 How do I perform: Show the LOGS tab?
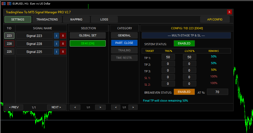104,19
